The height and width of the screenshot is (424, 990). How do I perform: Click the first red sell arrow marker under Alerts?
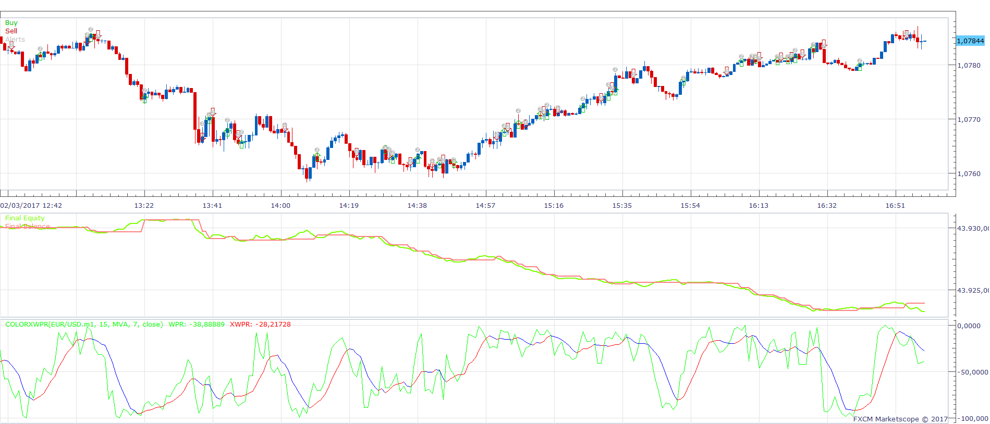11,46
